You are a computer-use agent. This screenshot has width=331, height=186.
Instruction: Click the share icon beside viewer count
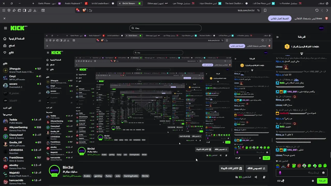256,177
